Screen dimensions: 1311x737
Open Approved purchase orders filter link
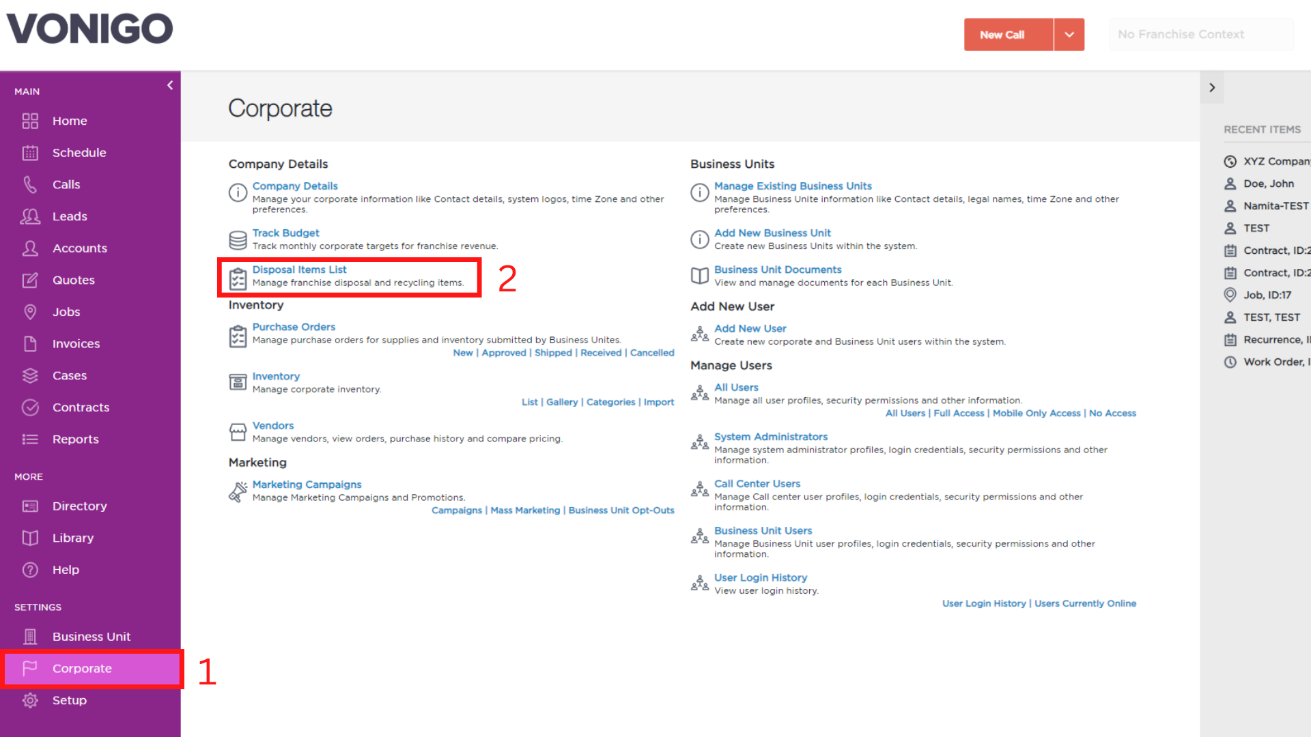[504, 353]
